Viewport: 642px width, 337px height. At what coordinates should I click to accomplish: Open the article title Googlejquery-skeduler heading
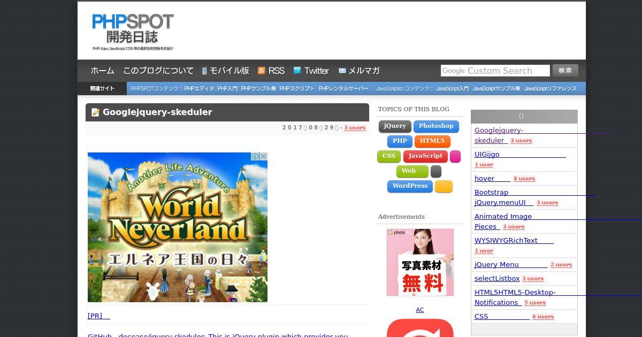(x=157, y=112)
